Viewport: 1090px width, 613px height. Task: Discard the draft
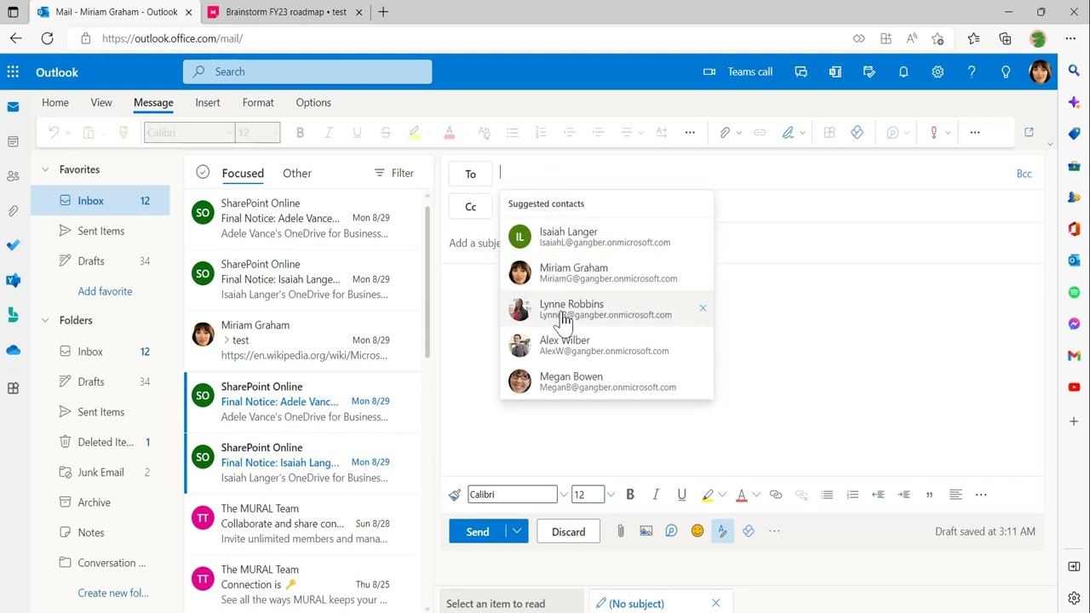(x=568, y=531)
